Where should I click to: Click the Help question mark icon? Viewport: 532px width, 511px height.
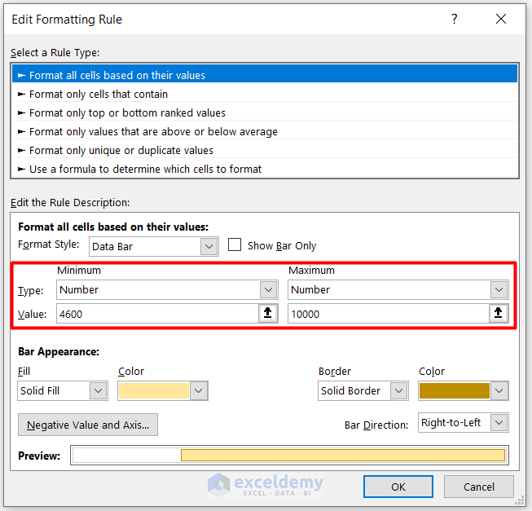pos(455,19)
